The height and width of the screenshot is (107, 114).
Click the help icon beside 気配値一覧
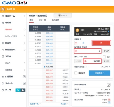coord(40,104)
